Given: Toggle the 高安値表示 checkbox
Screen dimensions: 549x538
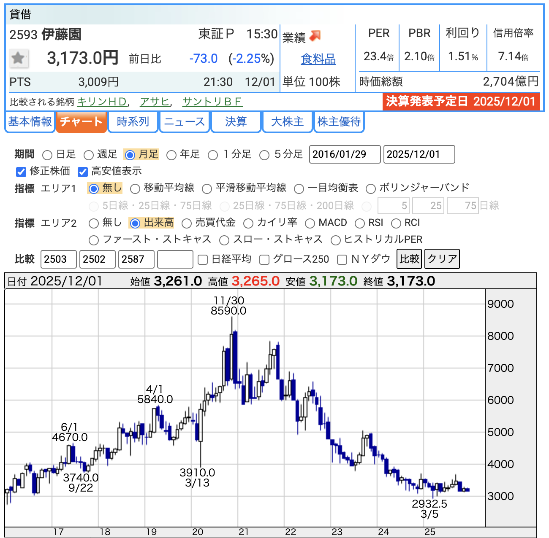Looking at the screenshot, I should tap(83, 172).
